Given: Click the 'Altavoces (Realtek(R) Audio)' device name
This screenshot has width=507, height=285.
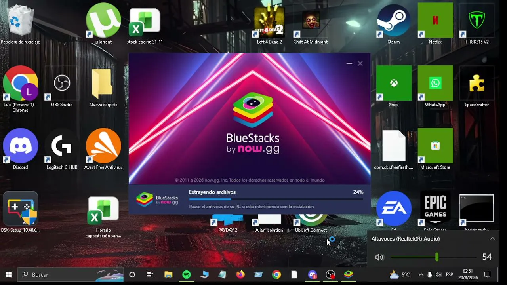Looking at the screenshot, I should click(406, 239).
